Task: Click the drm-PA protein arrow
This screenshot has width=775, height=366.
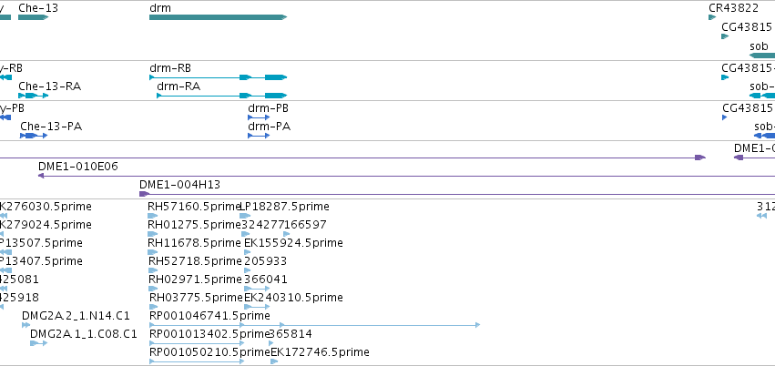Action: click(259, 136)
